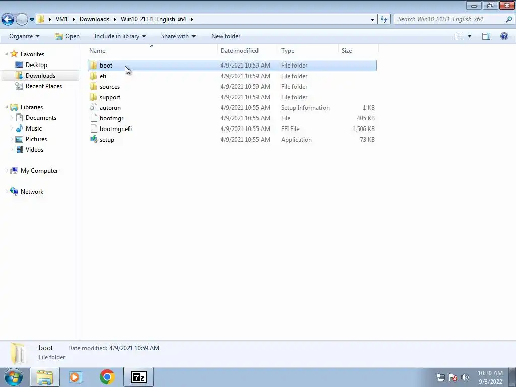This screenshot has height=387, width=516.
Task: Select the efi folder icon
Action: pos(93,76)
